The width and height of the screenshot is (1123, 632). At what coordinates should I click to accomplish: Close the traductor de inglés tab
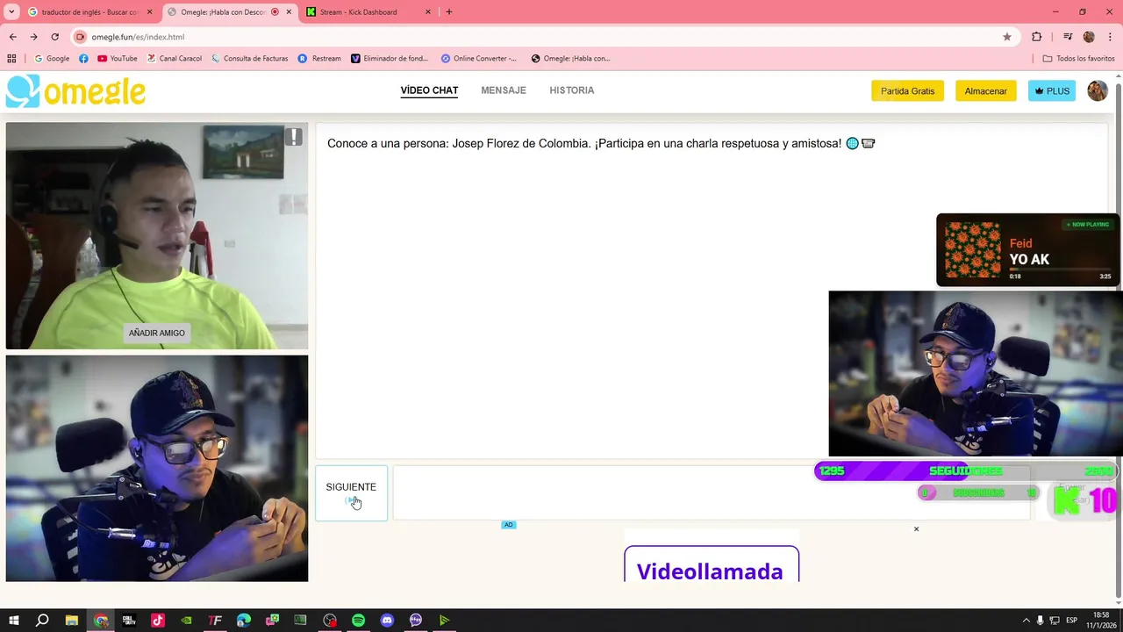coord(149,12)
